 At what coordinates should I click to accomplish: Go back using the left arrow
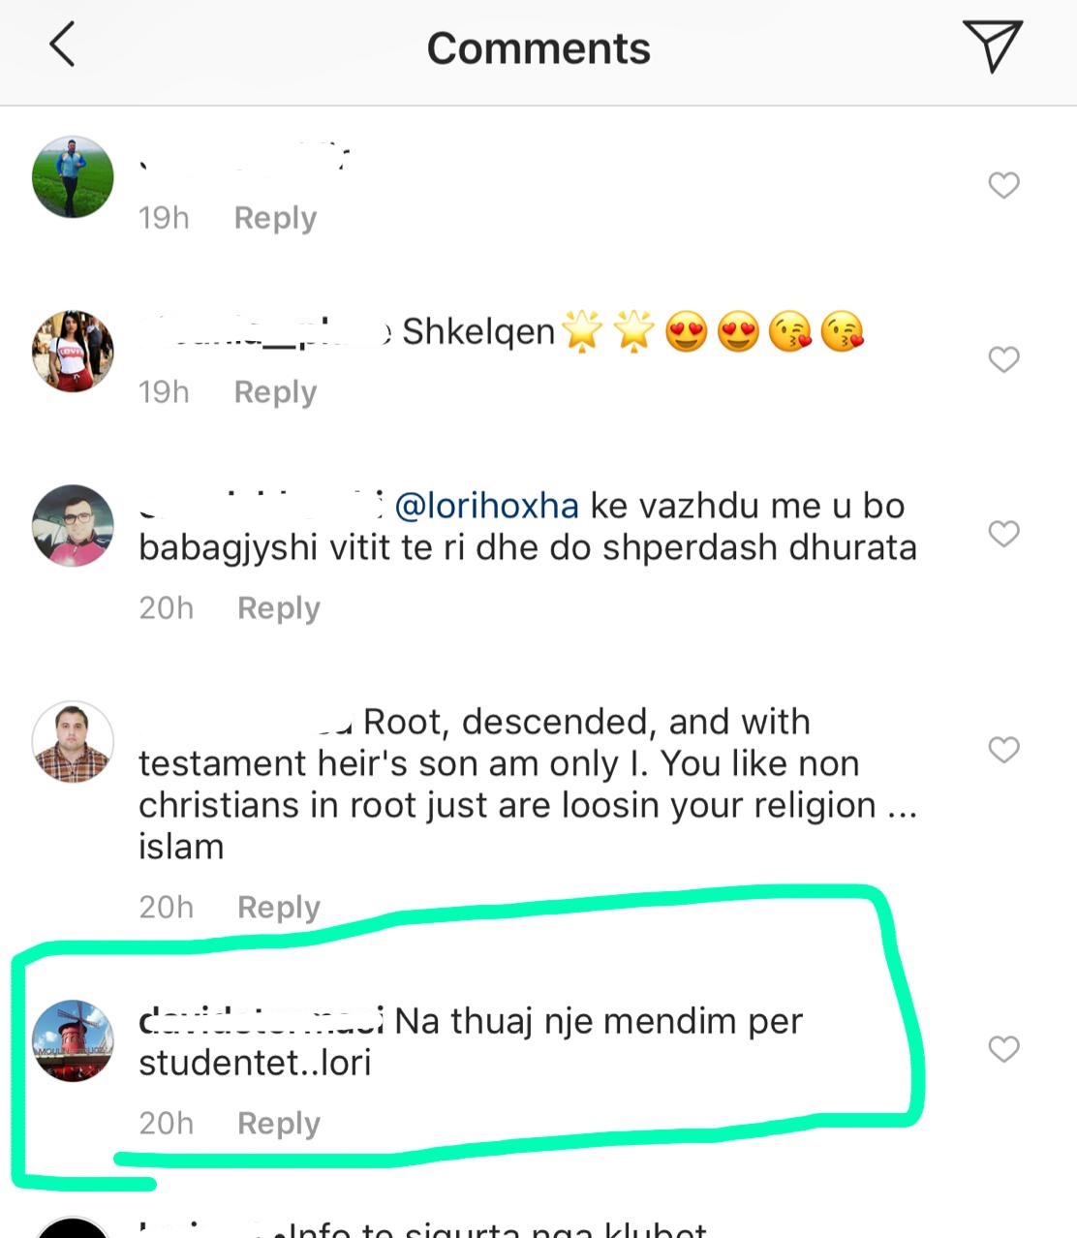[62, 46]
